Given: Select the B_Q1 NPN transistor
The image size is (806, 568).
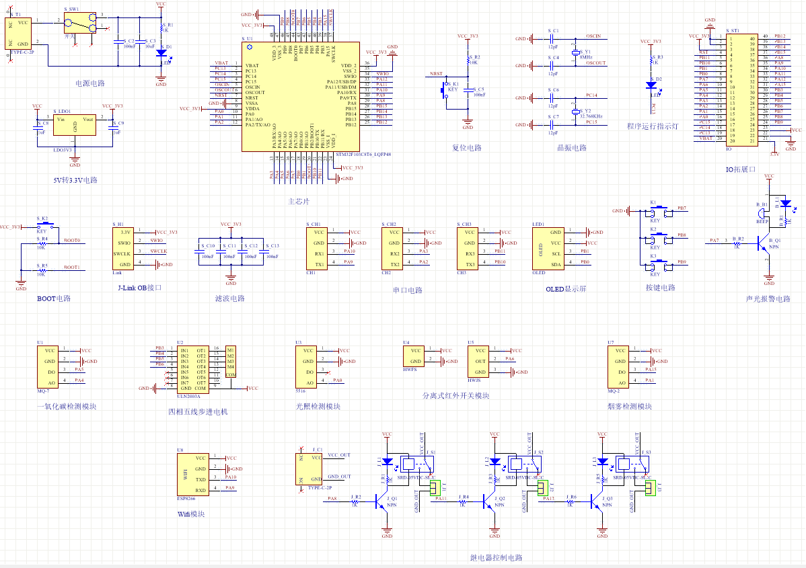Looking at the screenshot, I should pyautogui.click(x=764, y=244).
